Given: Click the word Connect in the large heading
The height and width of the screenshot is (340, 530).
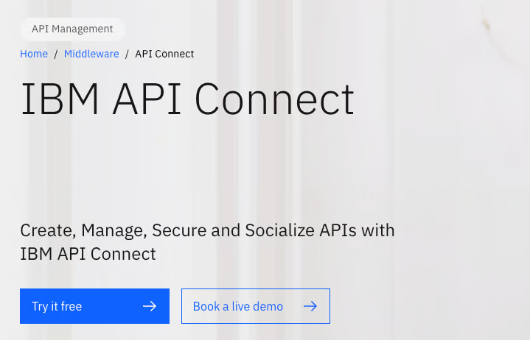Looking at the screenshot, I should pyautogui.click(x=274, y=99).
